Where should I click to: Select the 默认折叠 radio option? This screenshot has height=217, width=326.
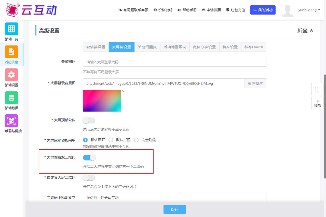[111, 140]
